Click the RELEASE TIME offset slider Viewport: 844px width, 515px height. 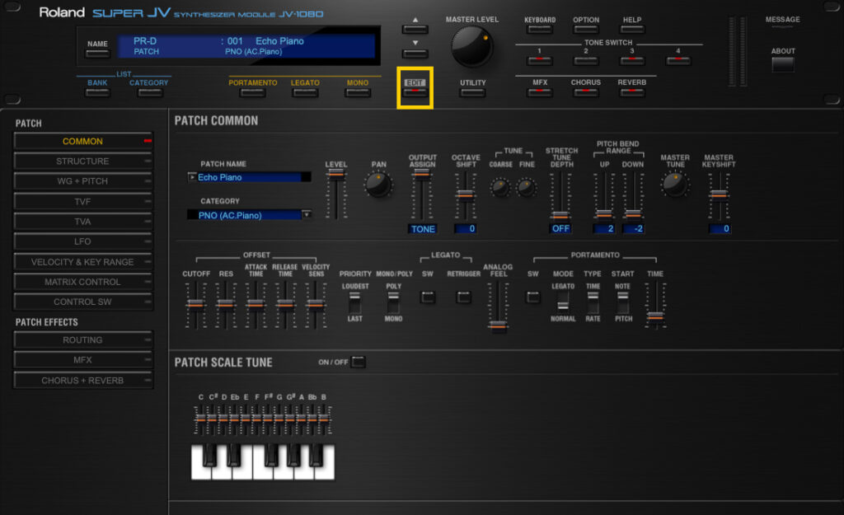pos(285,305)
